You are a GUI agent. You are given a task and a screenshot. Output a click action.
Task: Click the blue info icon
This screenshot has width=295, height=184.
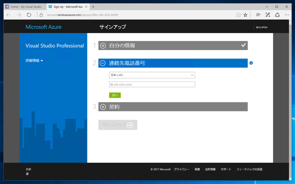(x=251, y=63)
